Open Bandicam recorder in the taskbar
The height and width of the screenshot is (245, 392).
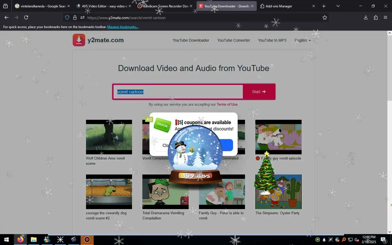click(87, 240)
